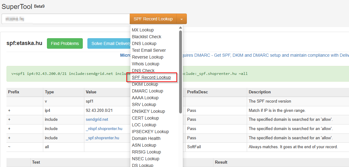Image resolution: width=349 pixels, height=167 pixels.
Task: Click the Test column header
Action: tap(36, 162)
